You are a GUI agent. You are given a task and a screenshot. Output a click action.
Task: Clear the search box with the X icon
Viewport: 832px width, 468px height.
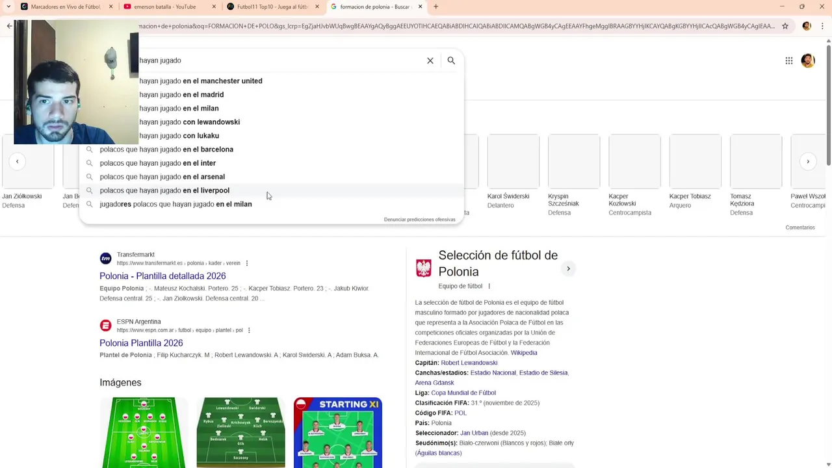point(430,60)
